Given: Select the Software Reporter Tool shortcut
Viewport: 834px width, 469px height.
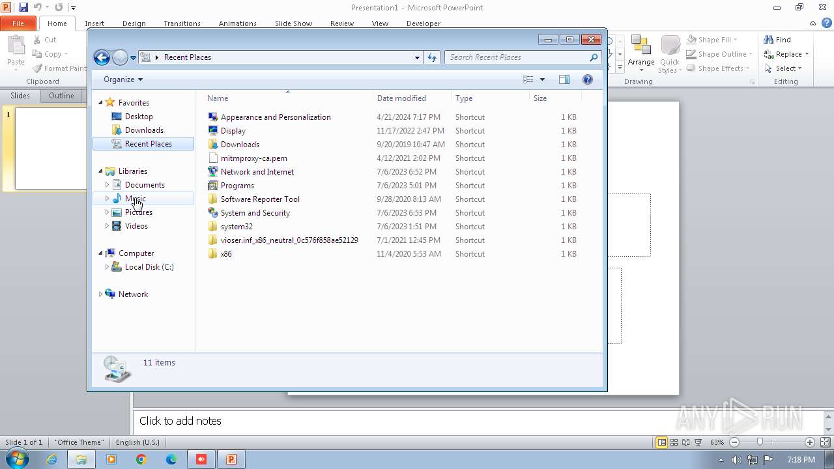Looking at the screenshot, I should [x=260, y=199].
